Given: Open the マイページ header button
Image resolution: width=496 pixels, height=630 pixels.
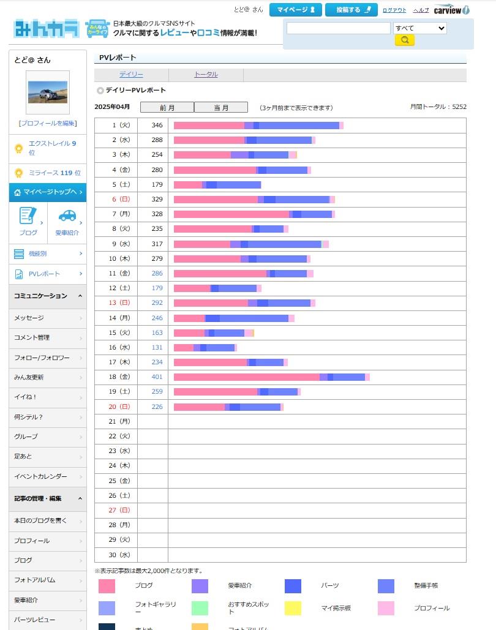Looking at the screenshot, I should [x=295, y=10].
